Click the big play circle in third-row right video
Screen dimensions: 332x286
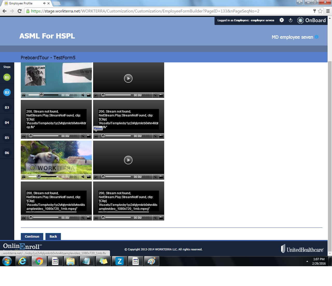pos(128,160)
